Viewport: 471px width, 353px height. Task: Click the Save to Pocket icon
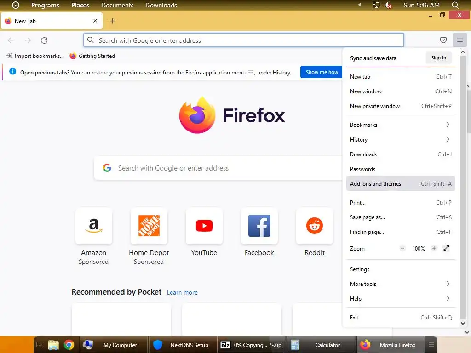(443, 40)
